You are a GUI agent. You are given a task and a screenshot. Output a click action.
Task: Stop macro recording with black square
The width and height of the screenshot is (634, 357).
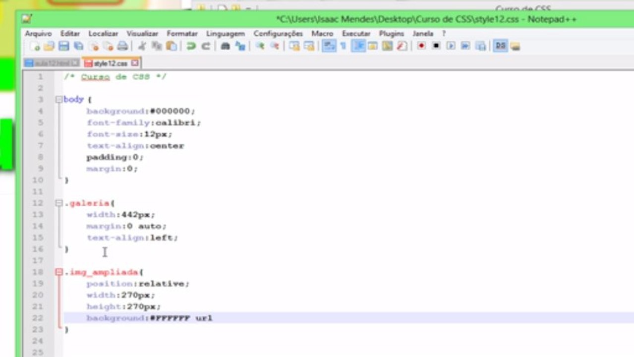click(x=436, y=46)
